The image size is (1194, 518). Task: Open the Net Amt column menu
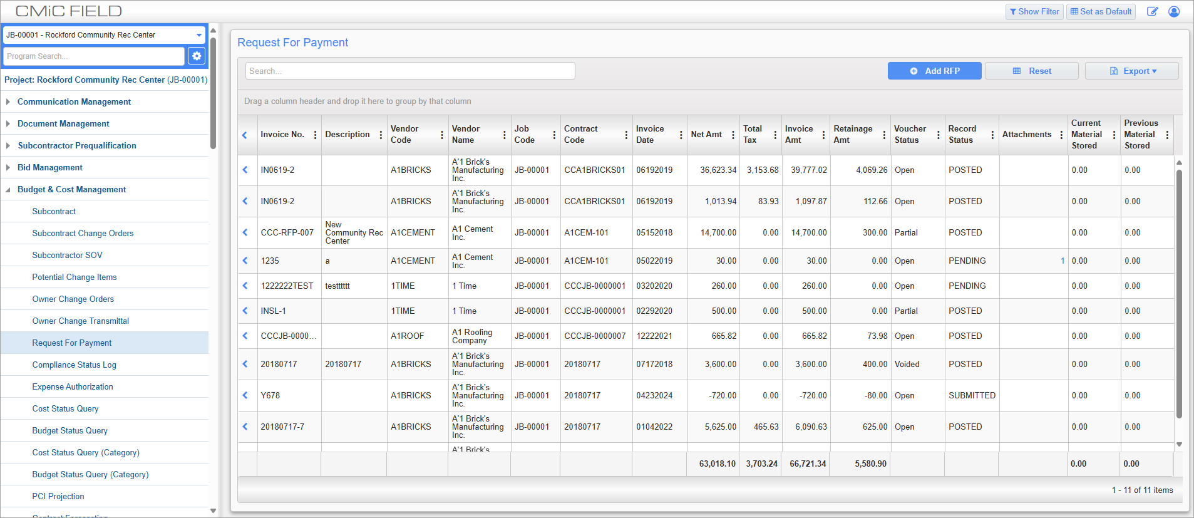(733, 135)
